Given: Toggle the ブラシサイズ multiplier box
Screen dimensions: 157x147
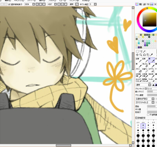Looking at the screenshot, I should (146, 89).
